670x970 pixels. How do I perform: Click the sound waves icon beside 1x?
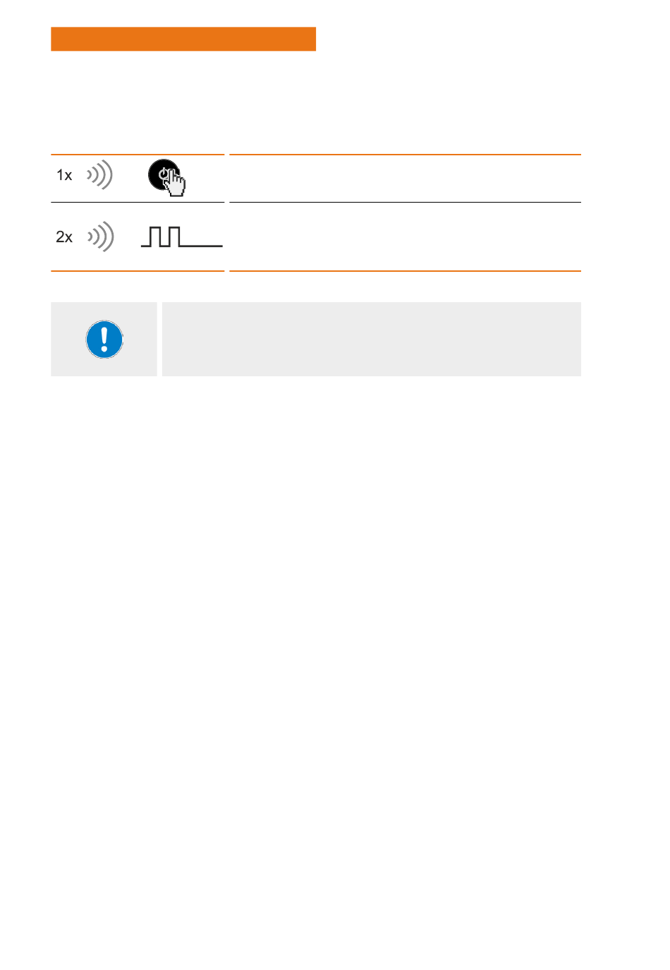[x=99, y=174]
